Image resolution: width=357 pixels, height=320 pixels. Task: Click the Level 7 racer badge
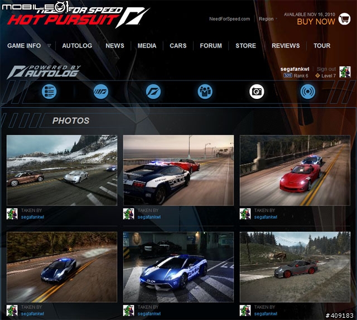[317, 75]
